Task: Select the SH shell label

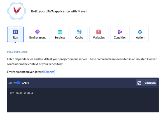Action: (x=10, y=83)
